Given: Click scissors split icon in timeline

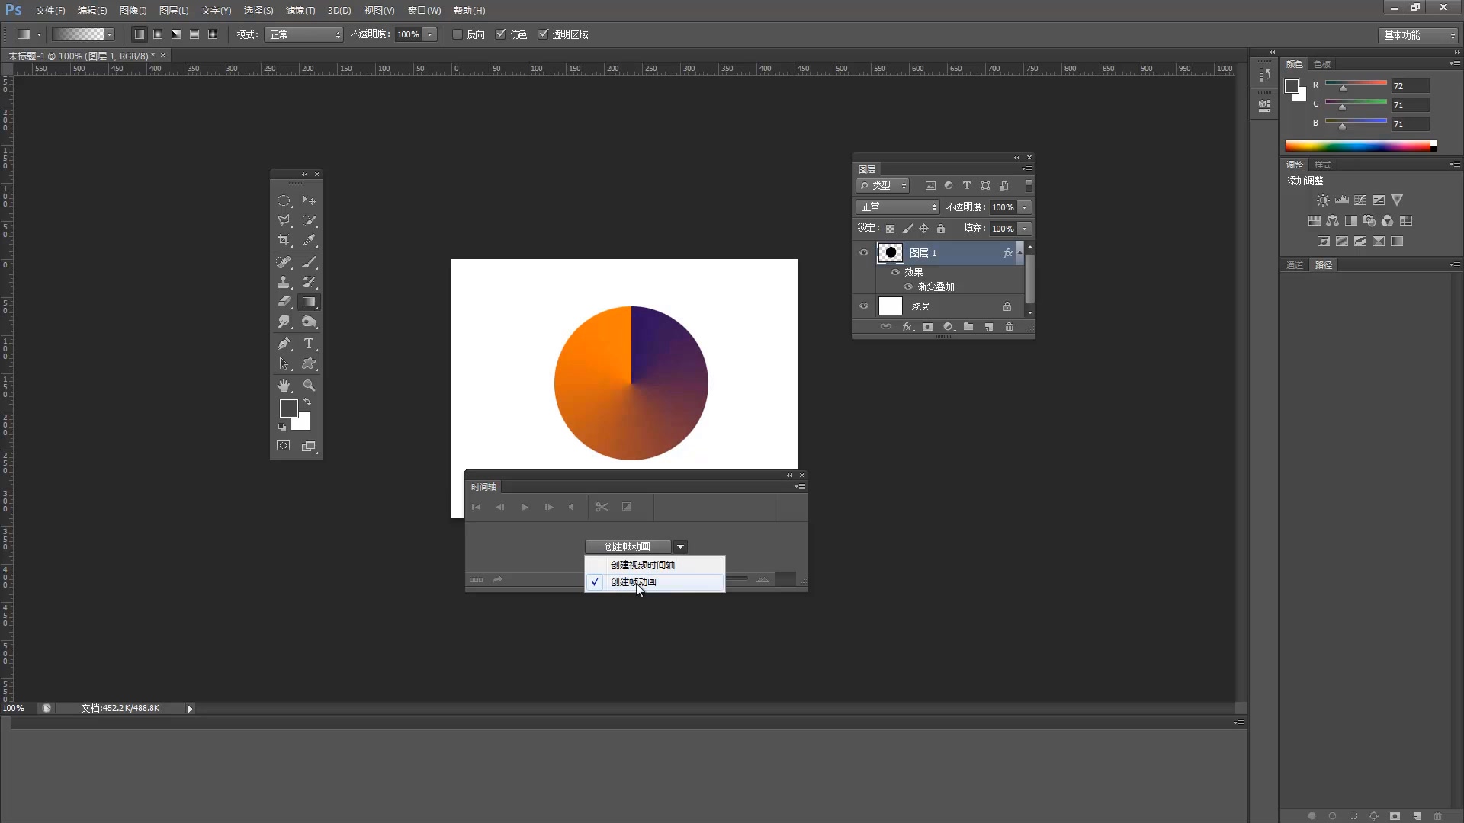Looking at the screenshot, I should coord(602,507).
